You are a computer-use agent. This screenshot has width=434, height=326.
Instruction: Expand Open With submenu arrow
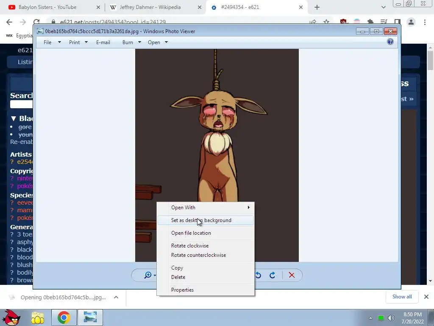pyautogui.click(x=248, y=207)
